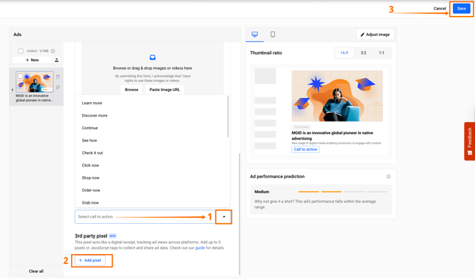Choose "Shop now" from the dropdown list
The width and height of the screenshot is (475, 279).
(90, 177)
